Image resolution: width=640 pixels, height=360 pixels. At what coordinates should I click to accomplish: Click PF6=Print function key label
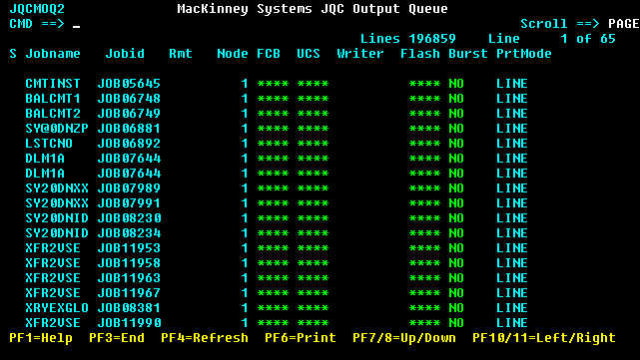[x=301, y=338]
